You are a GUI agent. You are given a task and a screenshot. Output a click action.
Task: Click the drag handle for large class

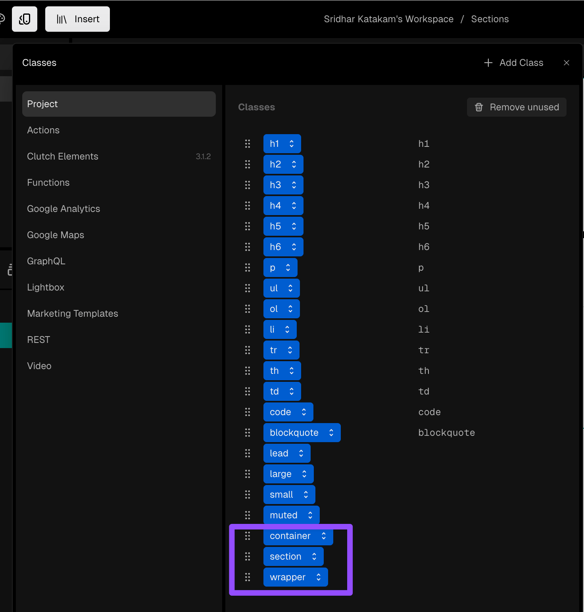click(248, 474)
